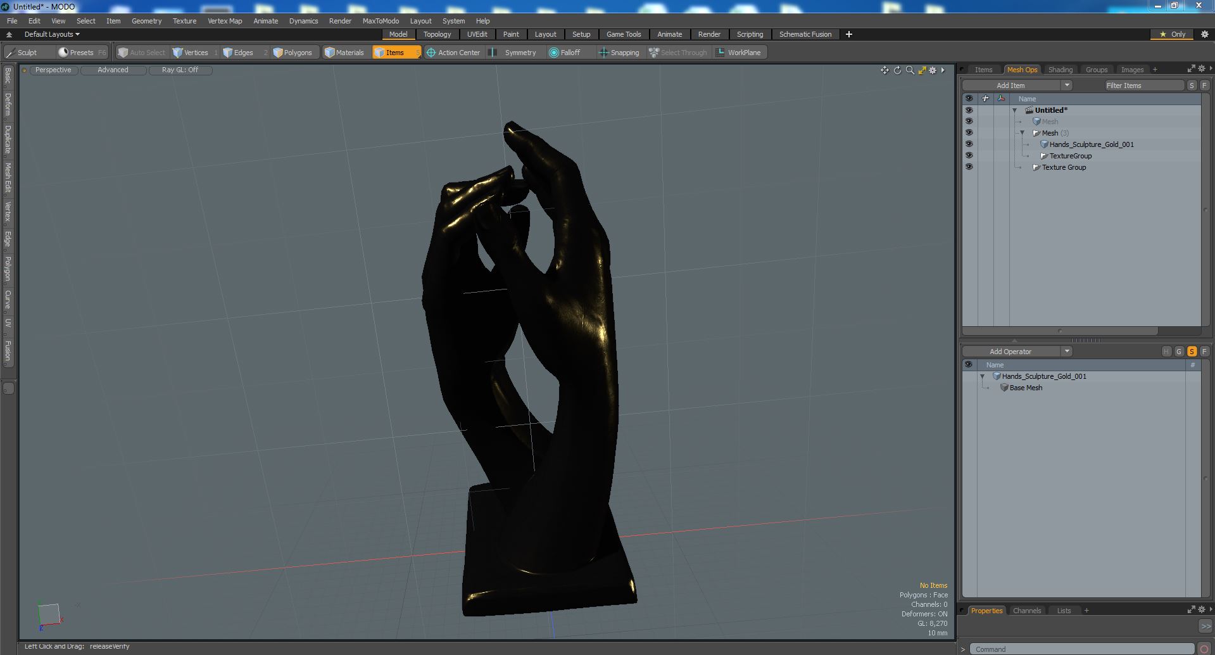Image resolution: width=1215 pixels, height=655 pixels.
Task: Open the Shading tab in item panel
Action: (1060, 70)
